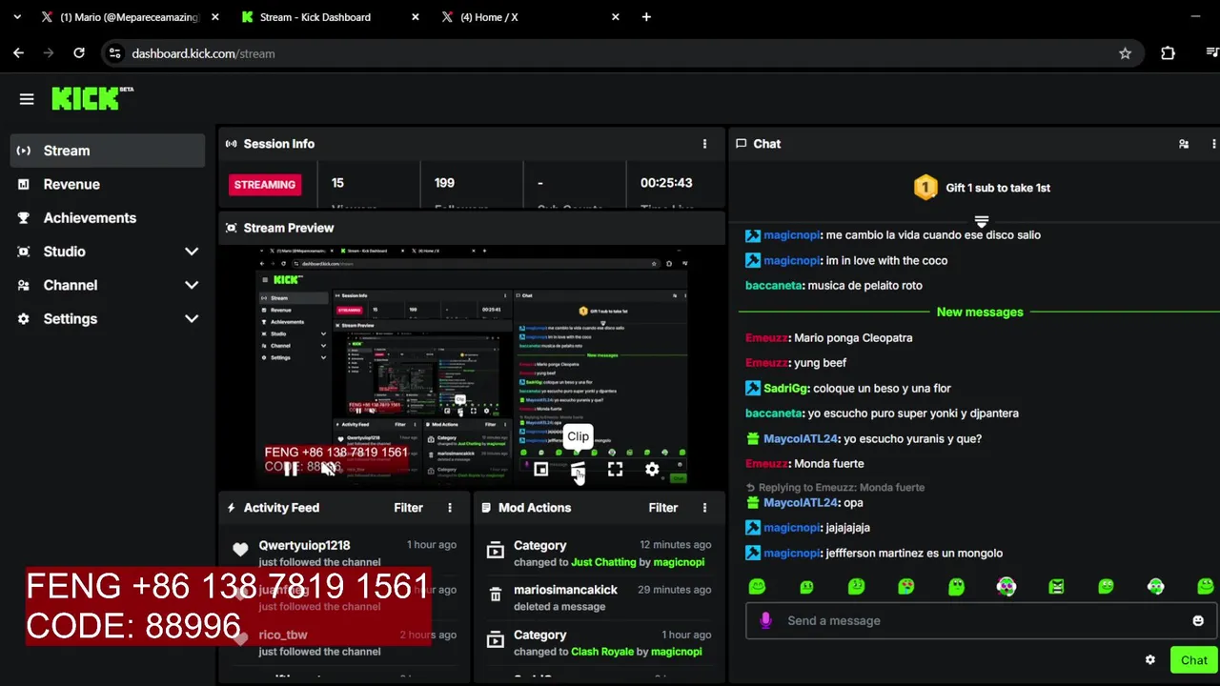Toggle stream preview fullscreen
The image size is (1220, 686).
click(615, 470)
